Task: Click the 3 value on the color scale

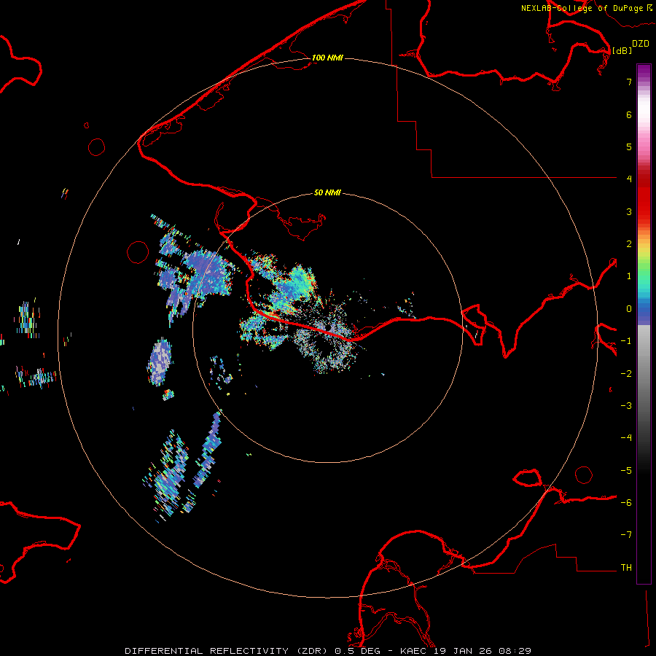Action: (x=629, y=211)
